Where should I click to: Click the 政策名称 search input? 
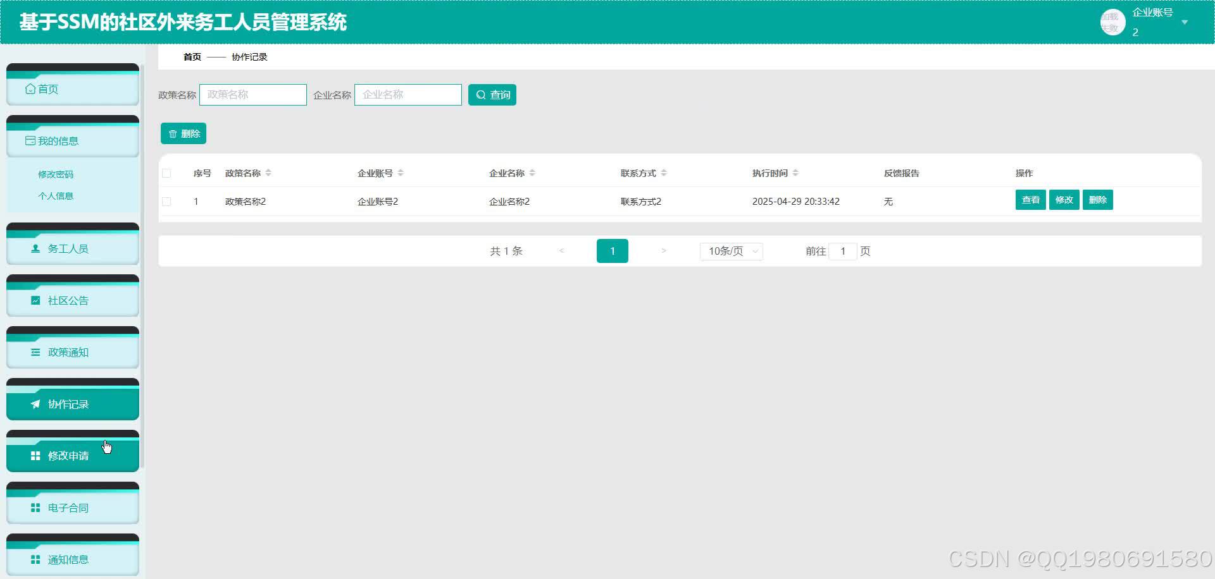point(253,95)
